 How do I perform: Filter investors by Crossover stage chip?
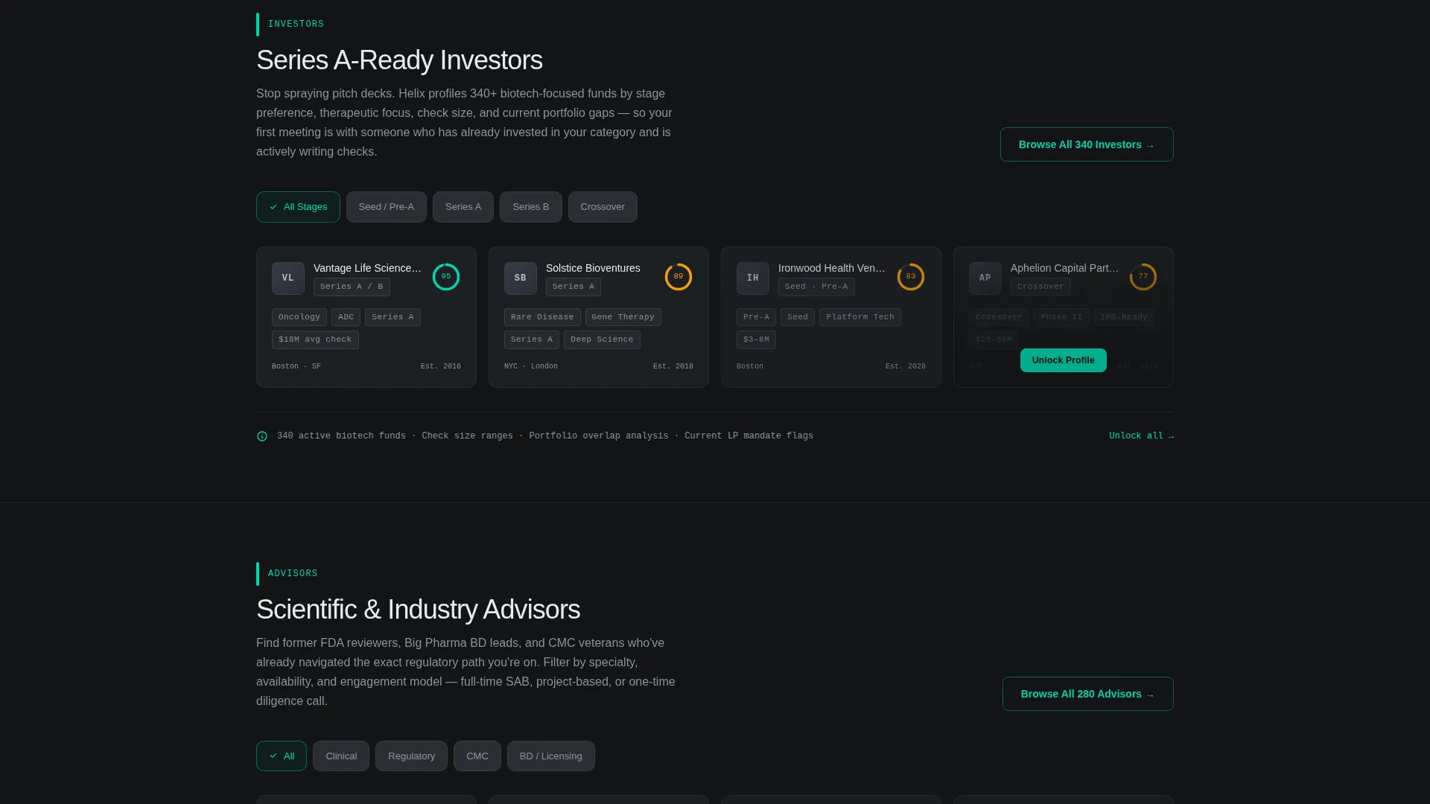pos(603,207)
